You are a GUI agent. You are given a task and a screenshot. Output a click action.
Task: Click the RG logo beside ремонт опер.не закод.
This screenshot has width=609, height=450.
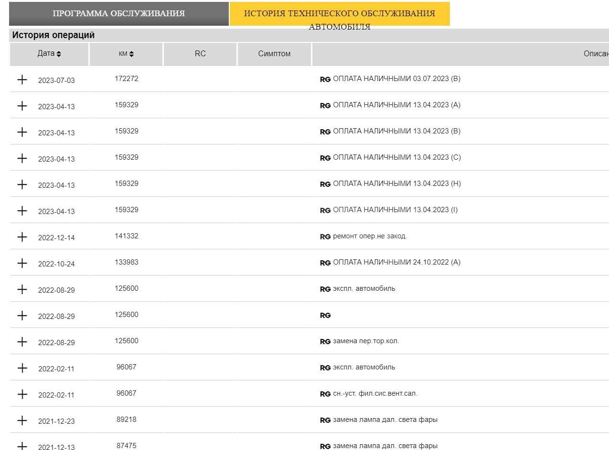(325, 237)
